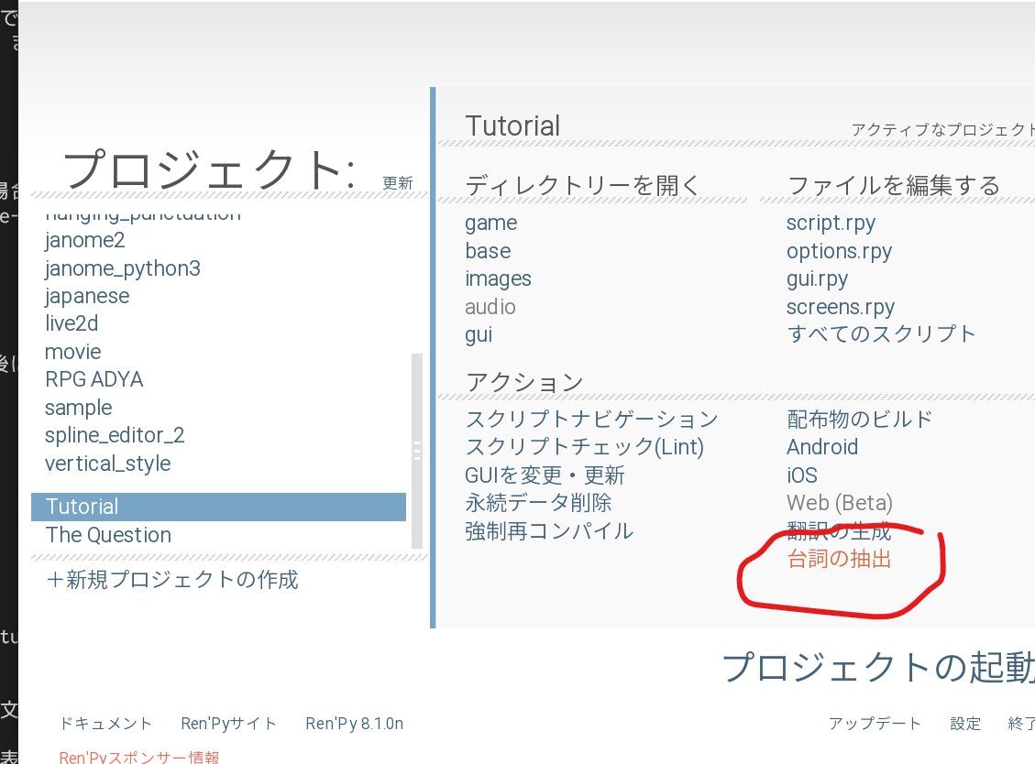Open すべてのスクリプト (all scripts)
The width and height of the screenshot is (1035, 764).
click(882, 334)
